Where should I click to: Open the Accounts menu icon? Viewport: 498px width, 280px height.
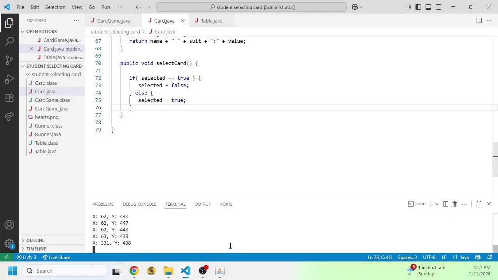tap(9, 225)
